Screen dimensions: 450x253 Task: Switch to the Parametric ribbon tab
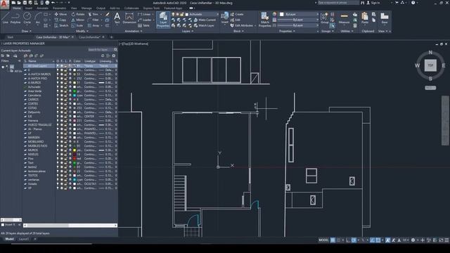coord(59,8)
